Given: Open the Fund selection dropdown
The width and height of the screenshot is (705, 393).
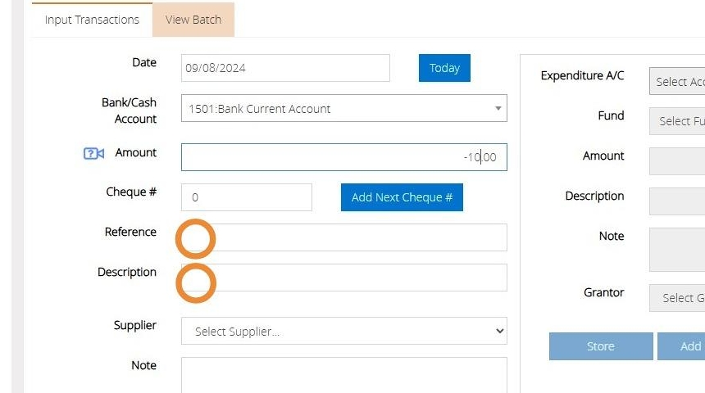Looking at the screenshot, I should pyautogui.click(x=678, y=121).
